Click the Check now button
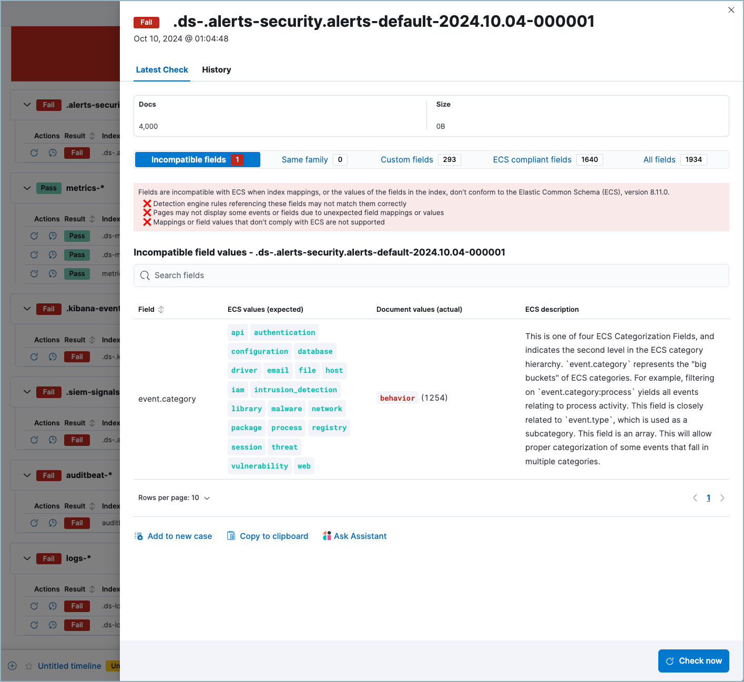 tap(693, 660)
